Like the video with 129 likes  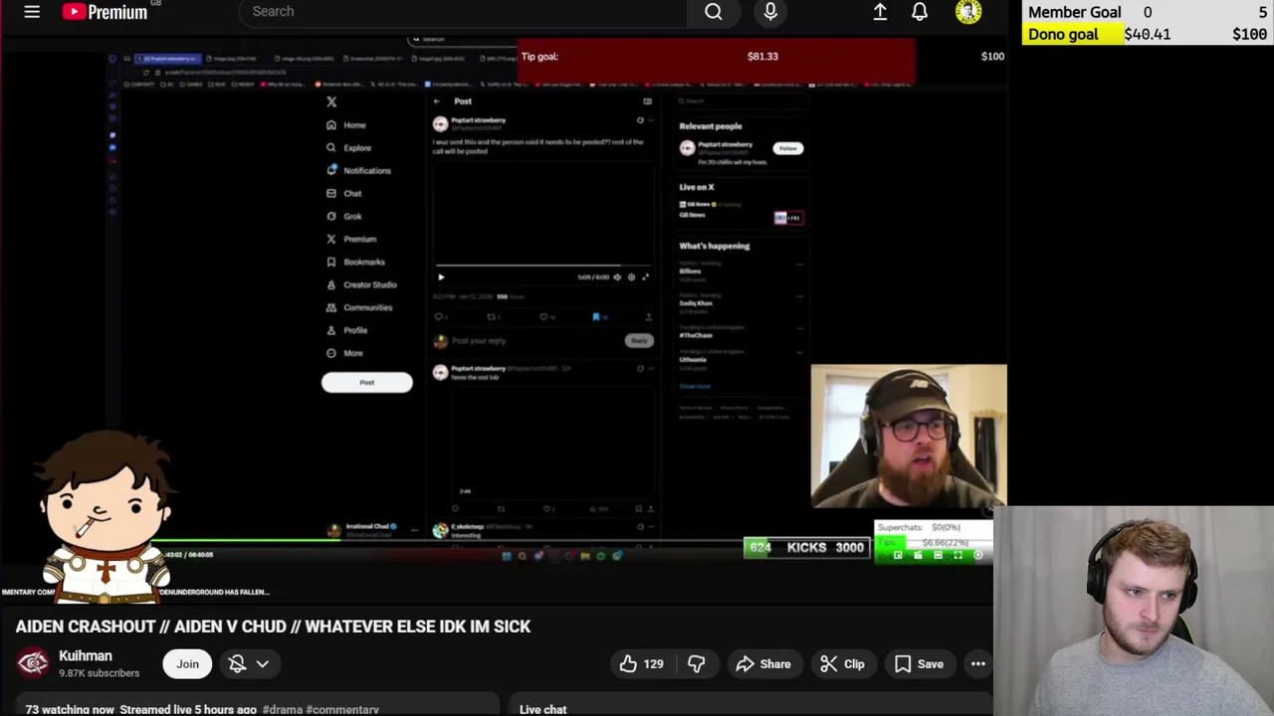pos(642,664)
